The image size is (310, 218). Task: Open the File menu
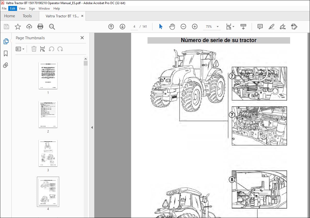(4, 9)
